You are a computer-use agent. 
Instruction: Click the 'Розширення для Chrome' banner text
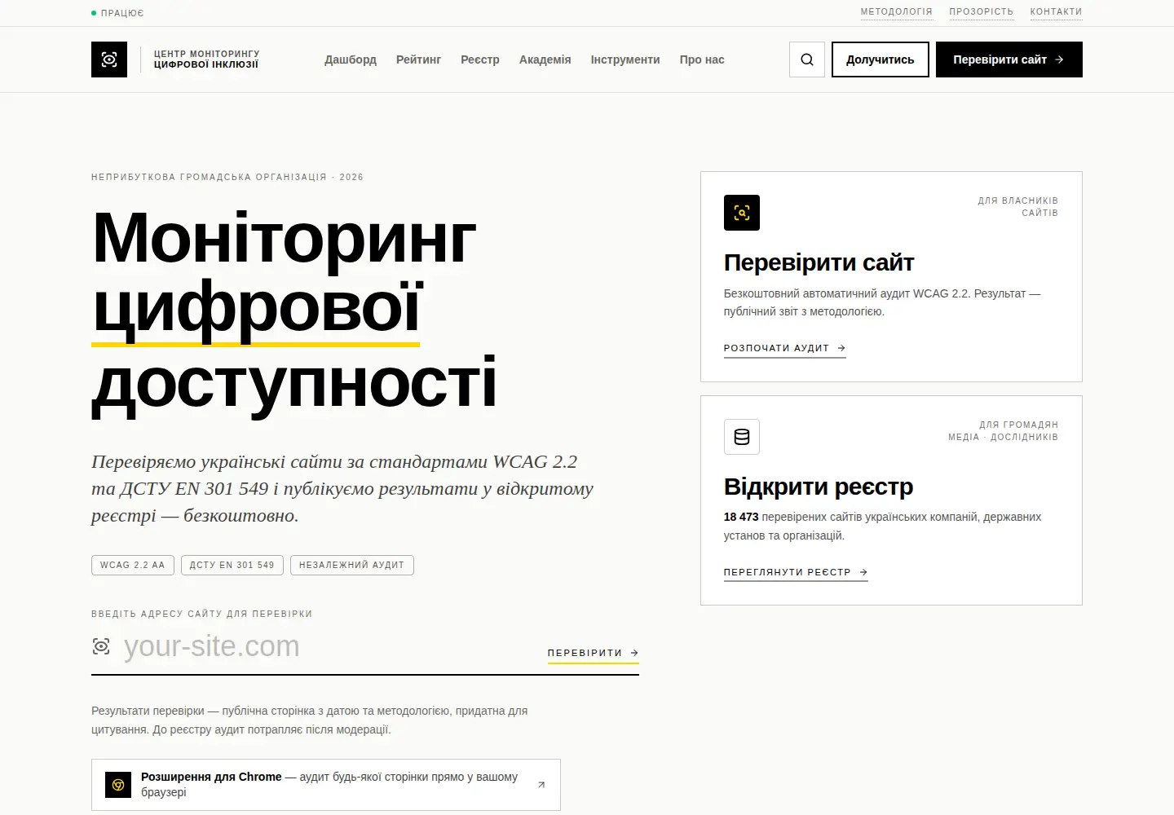coord(211,777)
